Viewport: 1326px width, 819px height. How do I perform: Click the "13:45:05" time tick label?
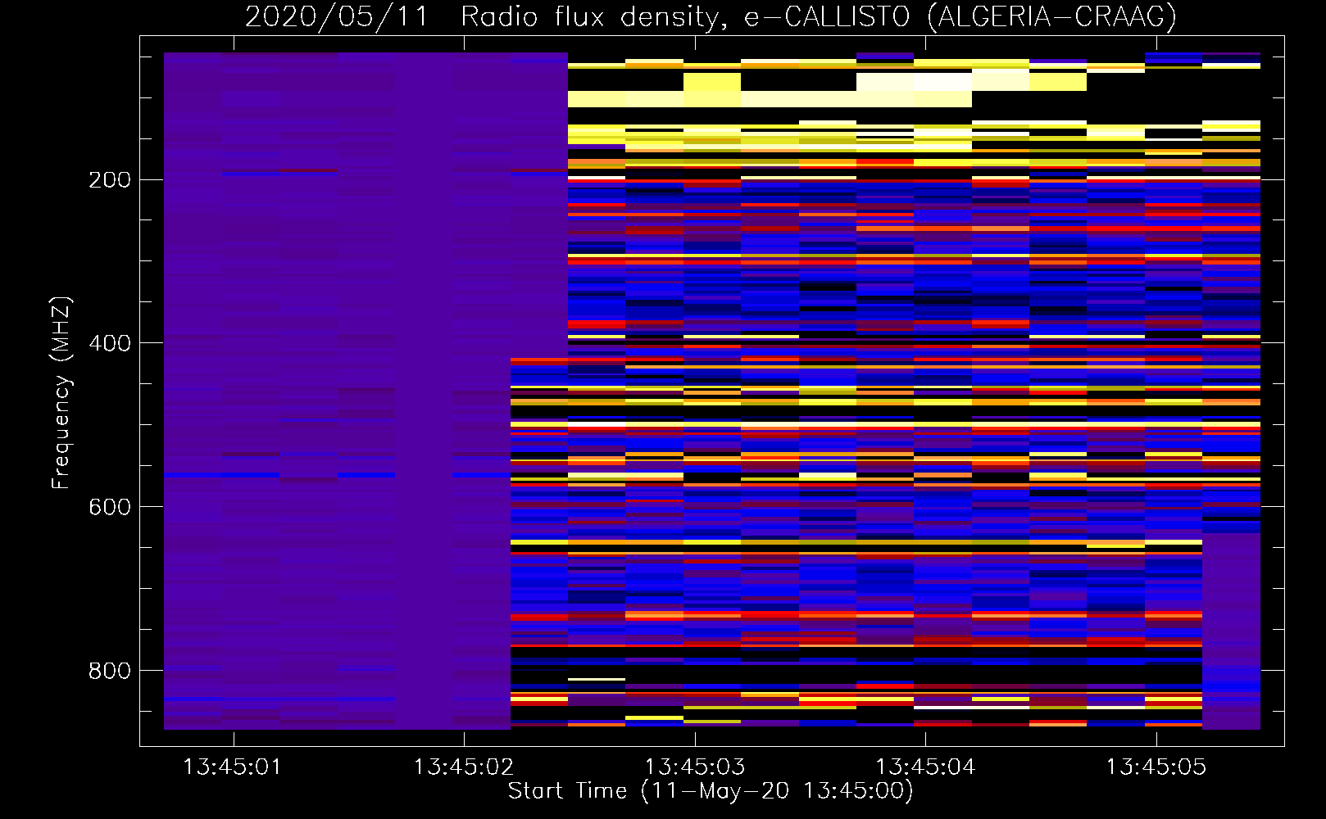(1156, 767)
